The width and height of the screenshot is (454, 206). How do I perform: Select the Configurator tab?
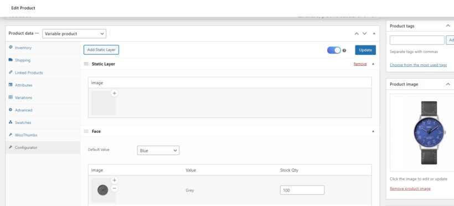[43, 147]
